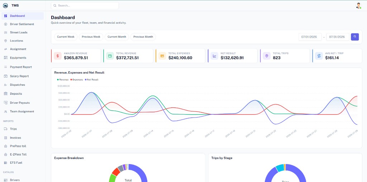Click the Dispatches sidebar icon
The width and height of the screenshot is (367, 182).
click(x=6, y=85)
